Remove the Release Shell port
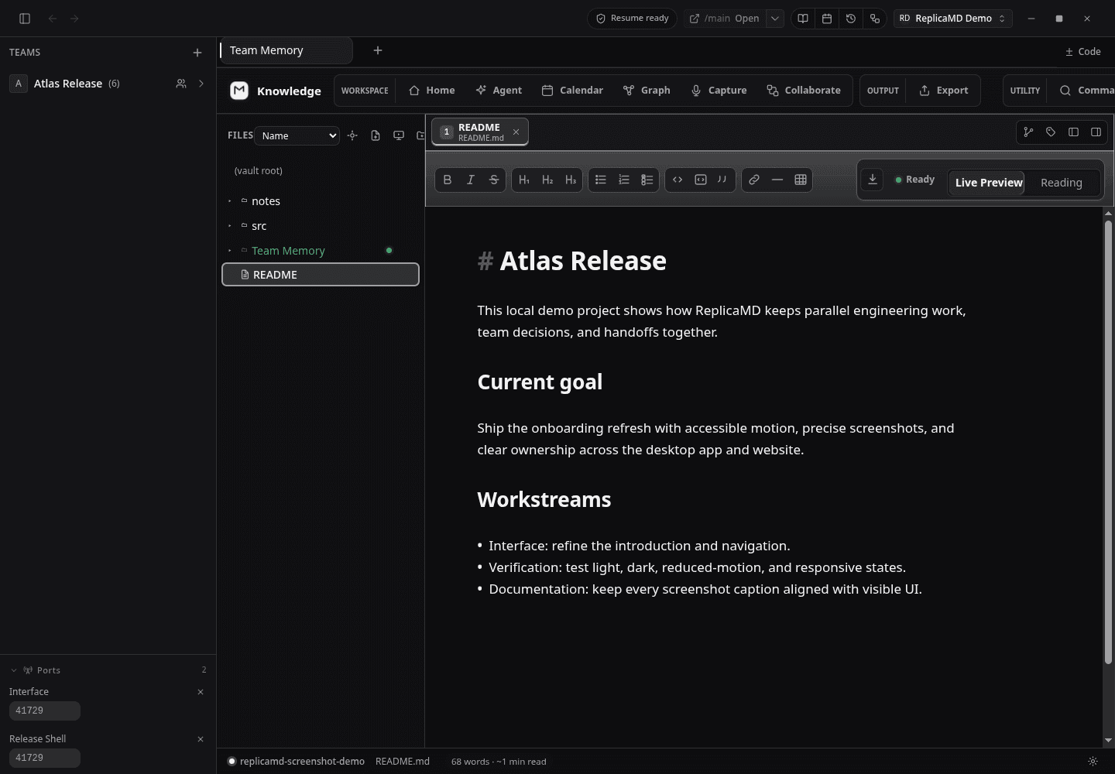This screenshot has width=1115, height=774. tap(201, 739)
